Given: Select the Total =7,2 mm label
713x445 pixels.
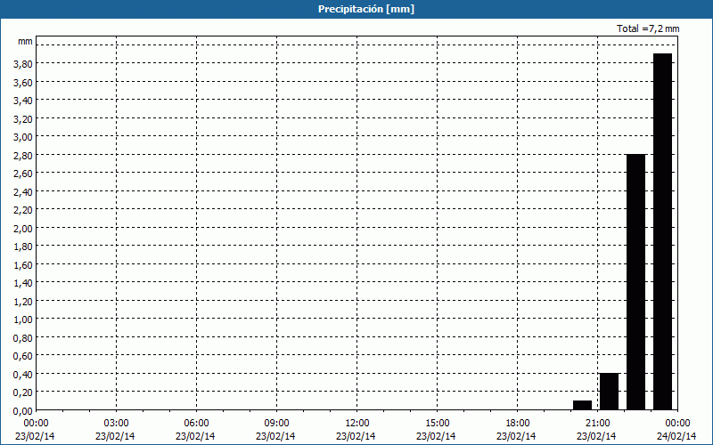Looking at the screenshot, I should click(648, 28).
